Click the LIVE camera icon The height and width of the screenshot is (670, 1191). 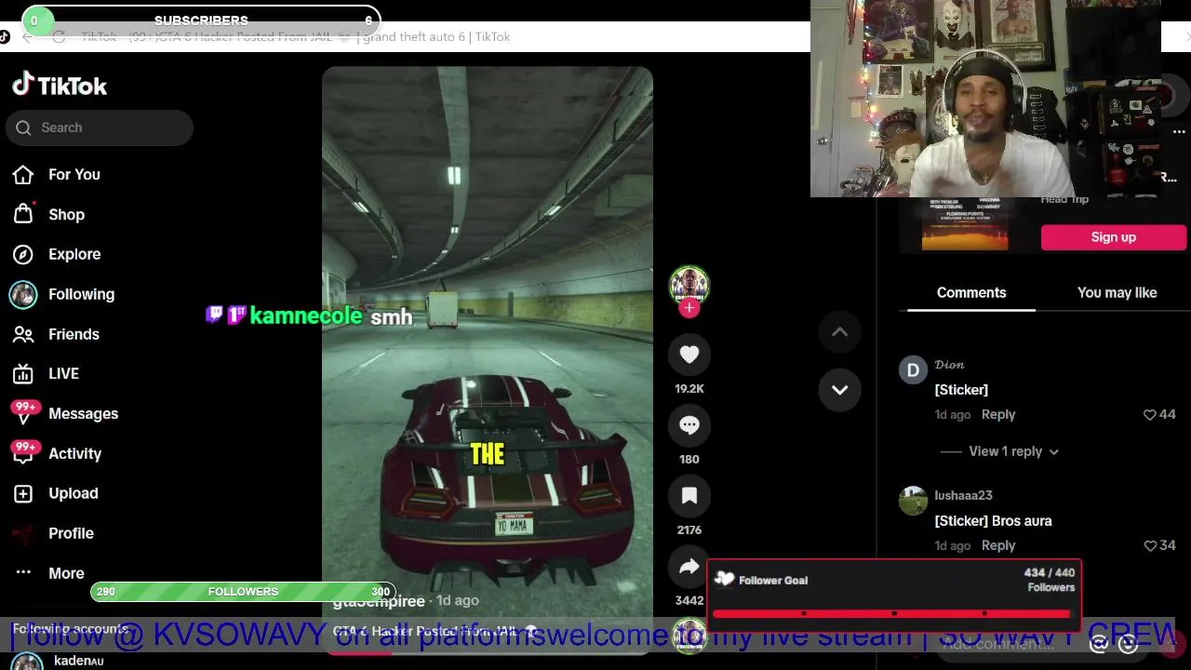23,374
